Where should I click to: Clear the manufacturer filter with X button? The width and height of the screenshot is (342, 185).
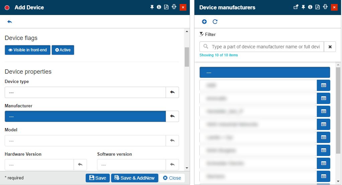(x=330, y=47)
